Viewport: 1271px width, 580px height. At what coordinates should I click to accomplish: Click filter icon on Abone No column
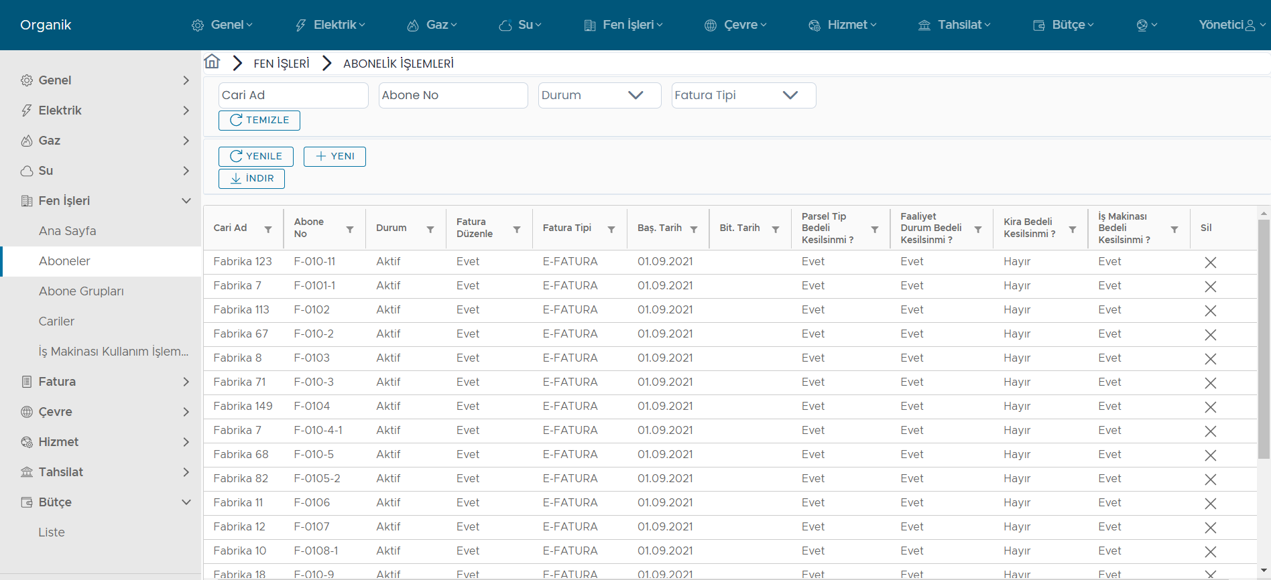tap(350, 229)
